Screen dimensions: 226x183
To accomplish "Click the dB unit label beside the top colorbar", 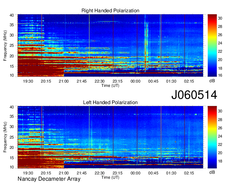I will tap(212, 81).
